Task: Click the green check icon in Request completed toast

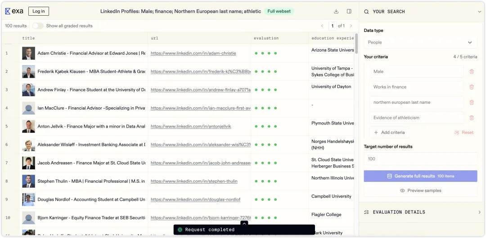Action: pyautogui.click(x=180, y=229)
